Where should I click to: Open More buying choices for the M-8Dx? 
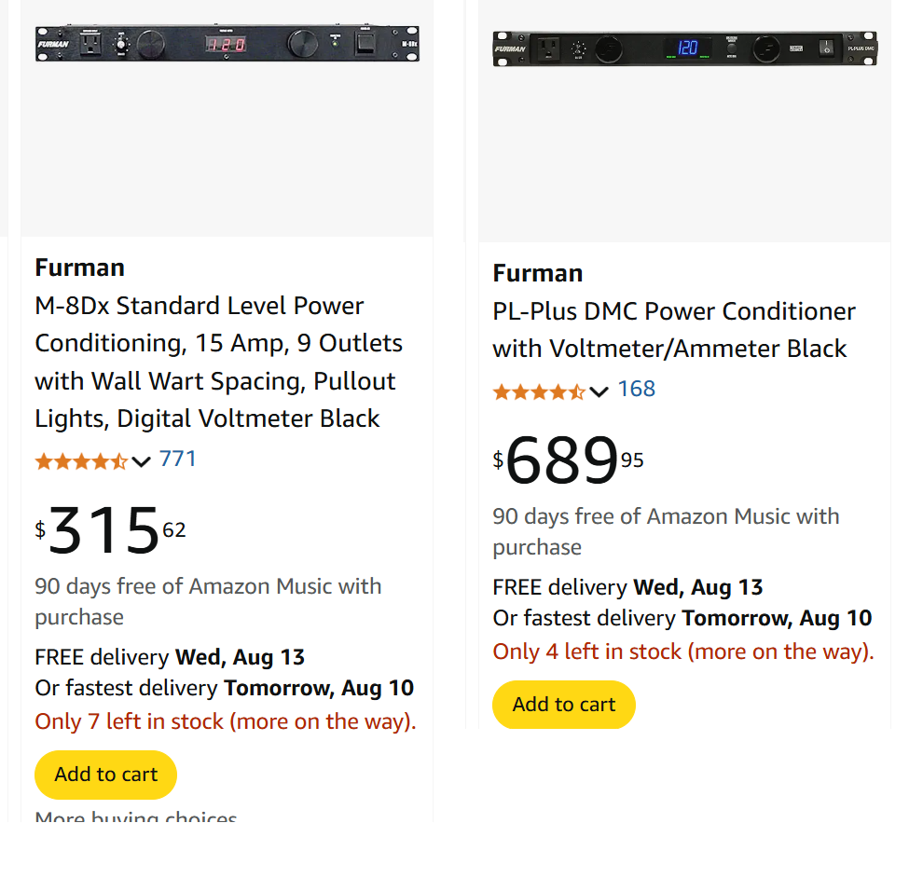136,819
